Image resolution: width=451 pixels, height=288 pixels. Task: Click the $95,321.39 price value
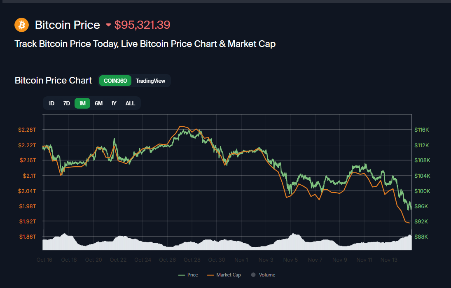pyautogui.click(x=142, y=25)
